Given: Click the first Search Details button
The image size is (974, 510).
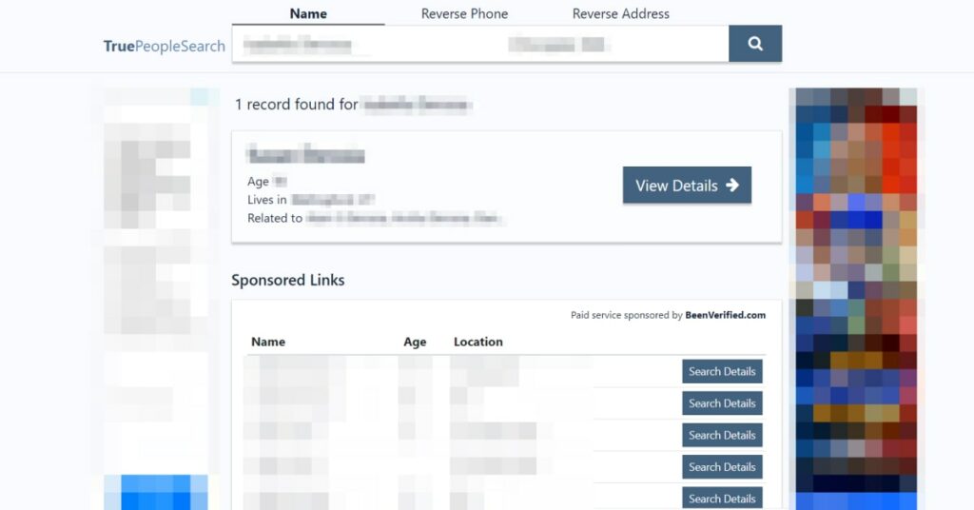Looking at the screenshot, I should (722, 371).
